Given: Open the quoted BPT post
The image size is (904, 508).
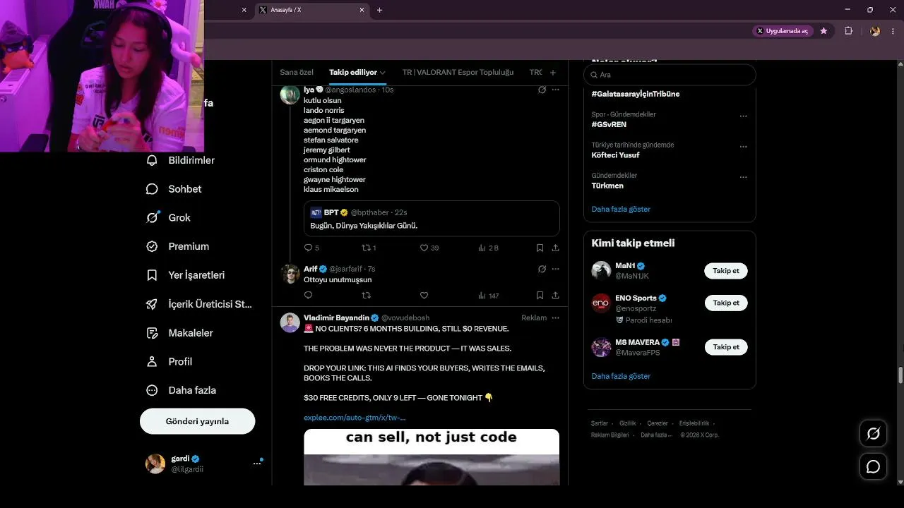Looking at the screenshot, I should (432, 219).
